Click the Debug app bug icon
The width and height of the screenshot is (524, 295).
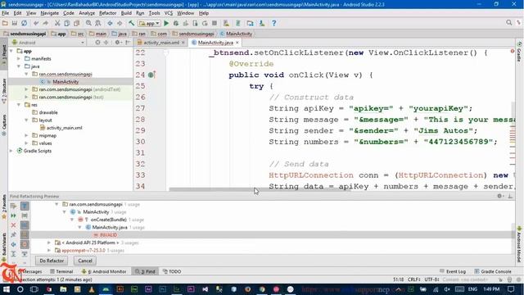[x=176, y=23]
